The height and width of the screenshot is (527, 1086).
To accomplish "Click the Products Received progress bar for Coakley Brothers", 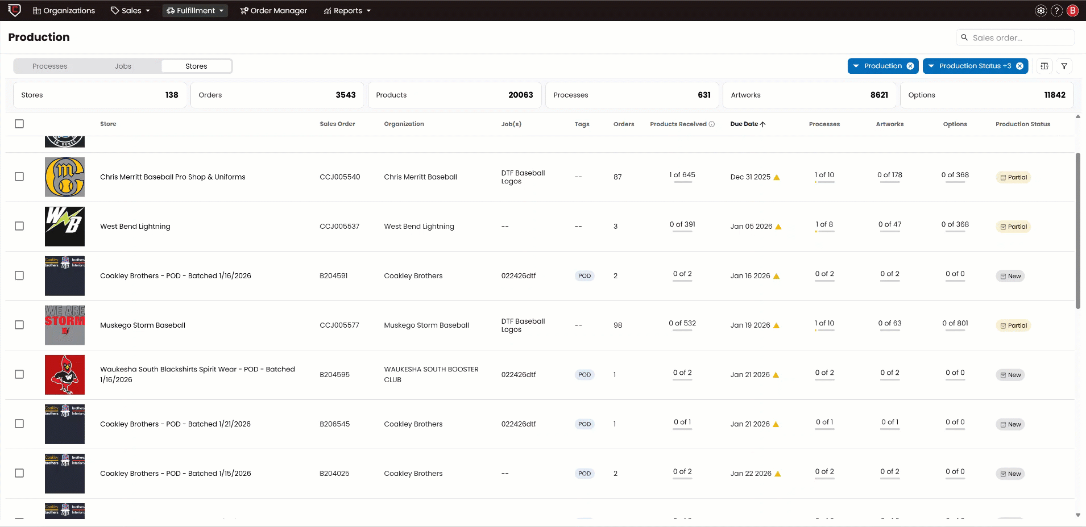I will tap(682, 279).
